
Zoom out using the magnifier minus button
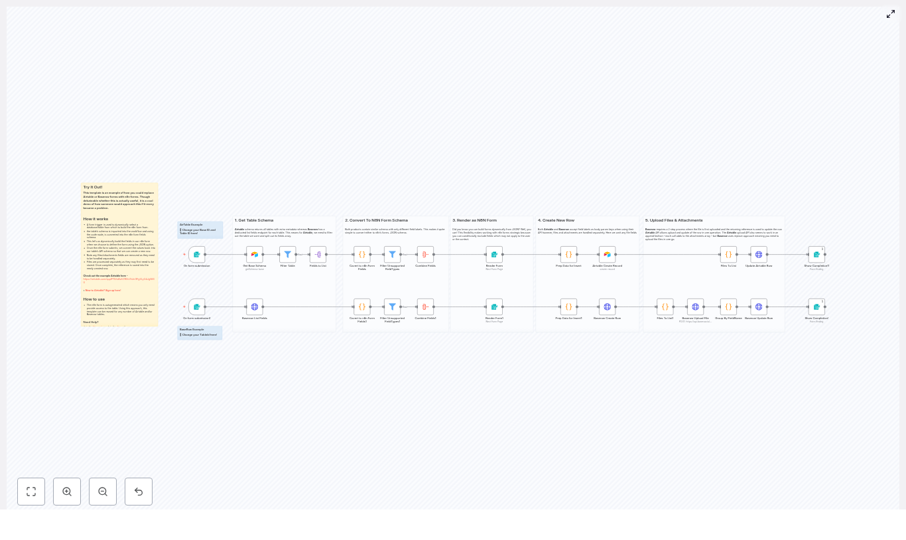point(103,492)
